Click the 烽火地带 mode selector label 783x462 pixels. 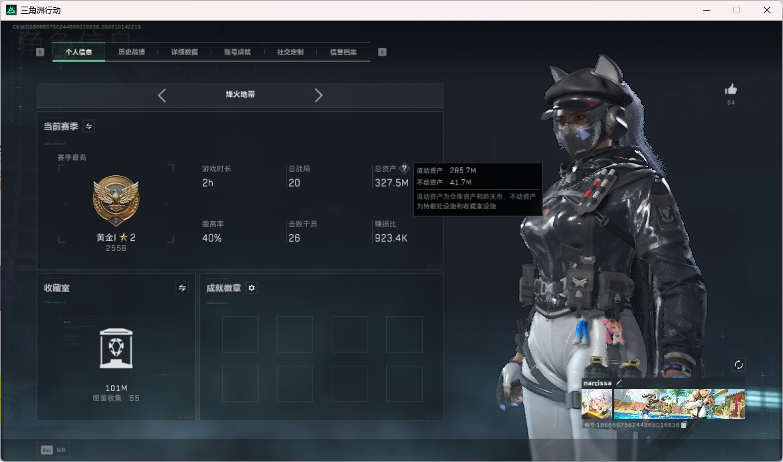[x=240, y=94]
